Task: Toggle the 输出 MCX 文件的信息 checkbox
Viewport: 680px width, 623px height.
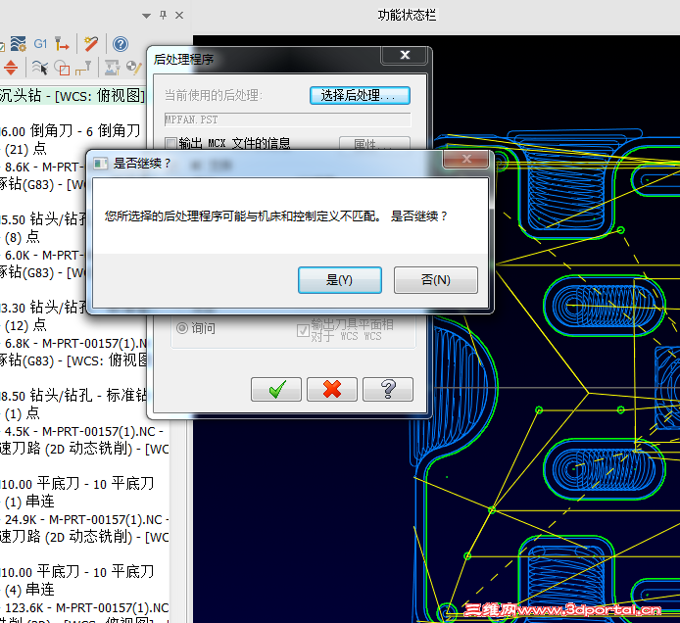Action: click(171, 143)
